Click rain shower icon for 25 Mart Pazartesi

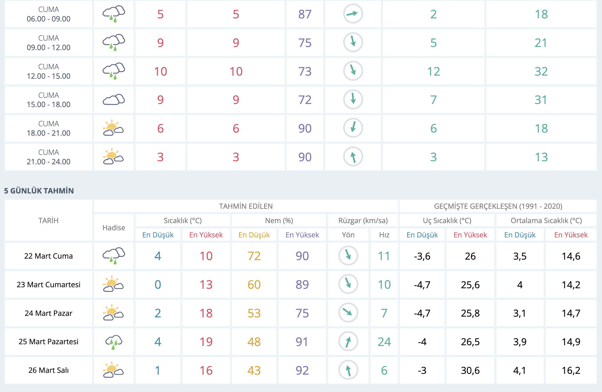coord(114,342)
